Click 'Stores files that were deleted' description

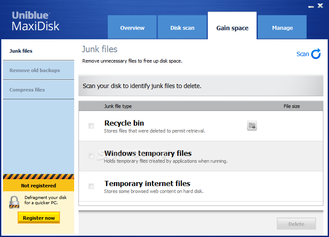pos(154,131)
